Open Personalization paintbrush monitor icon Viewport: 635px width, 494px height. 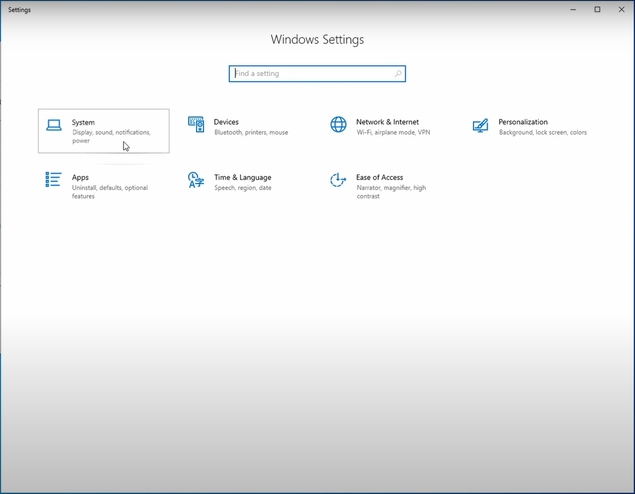480,126
